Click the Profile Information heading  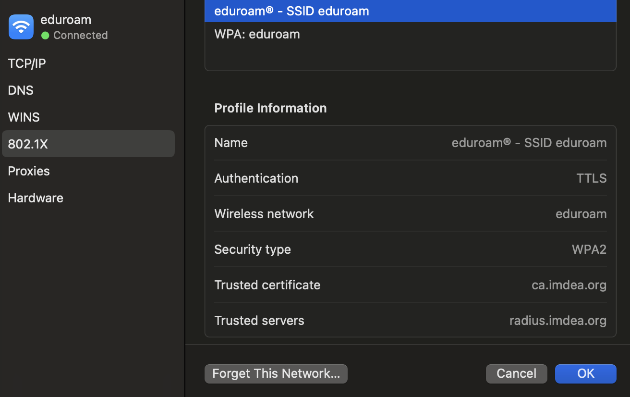pyautogui.click(x=270, y=108)
